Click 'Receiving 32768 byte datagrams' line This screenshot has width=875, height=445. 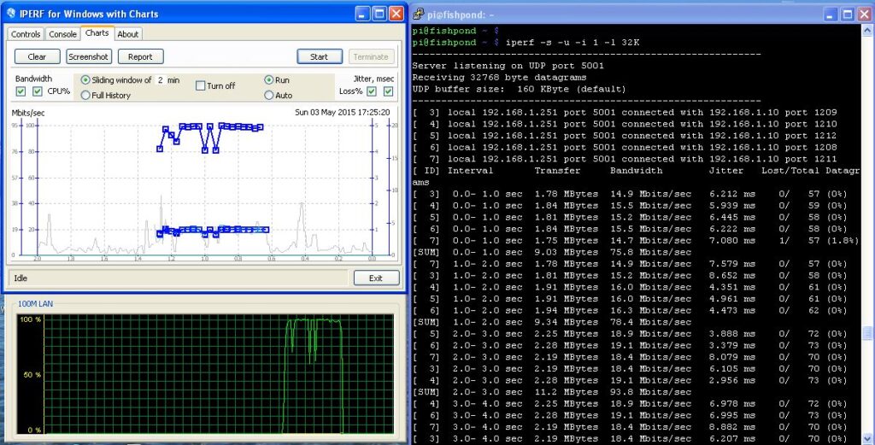pyautogui.click(x=499, y=78)
